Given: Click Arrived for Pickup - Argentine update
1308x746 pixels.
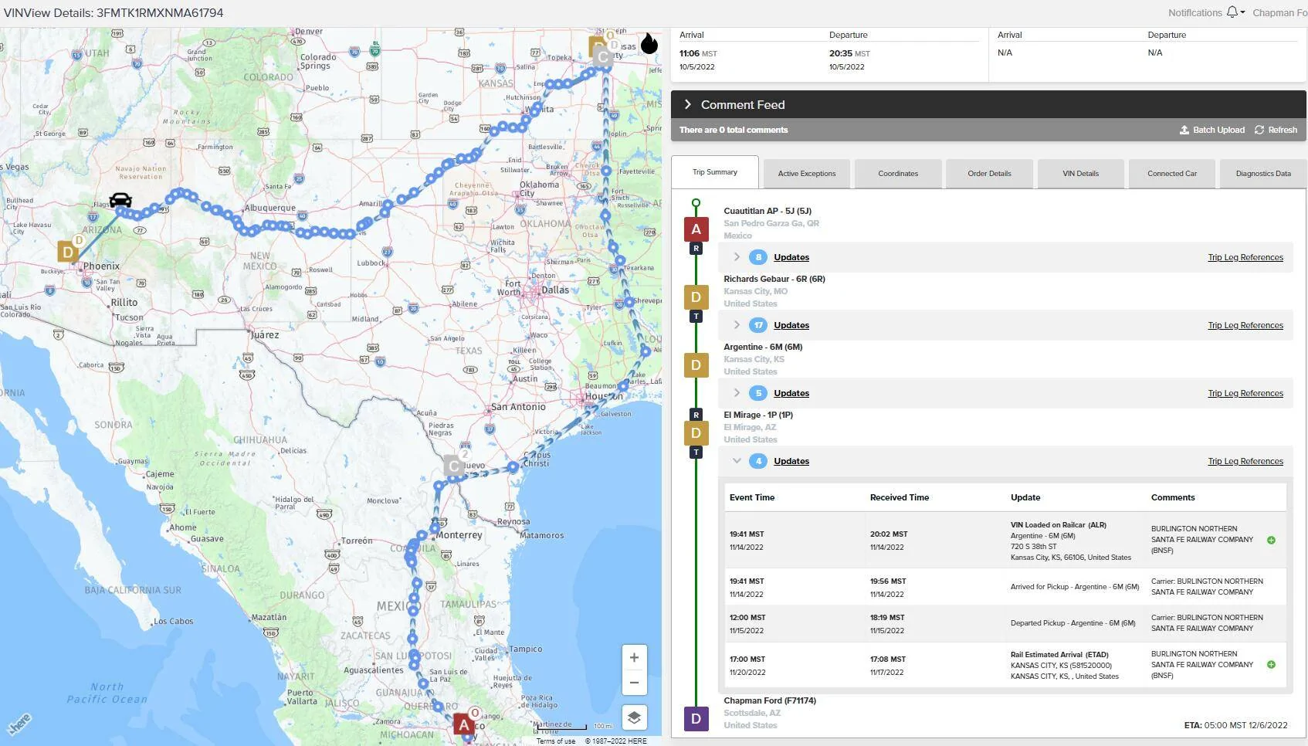Looking at the screenshot, I should (x=1075, y=587).
